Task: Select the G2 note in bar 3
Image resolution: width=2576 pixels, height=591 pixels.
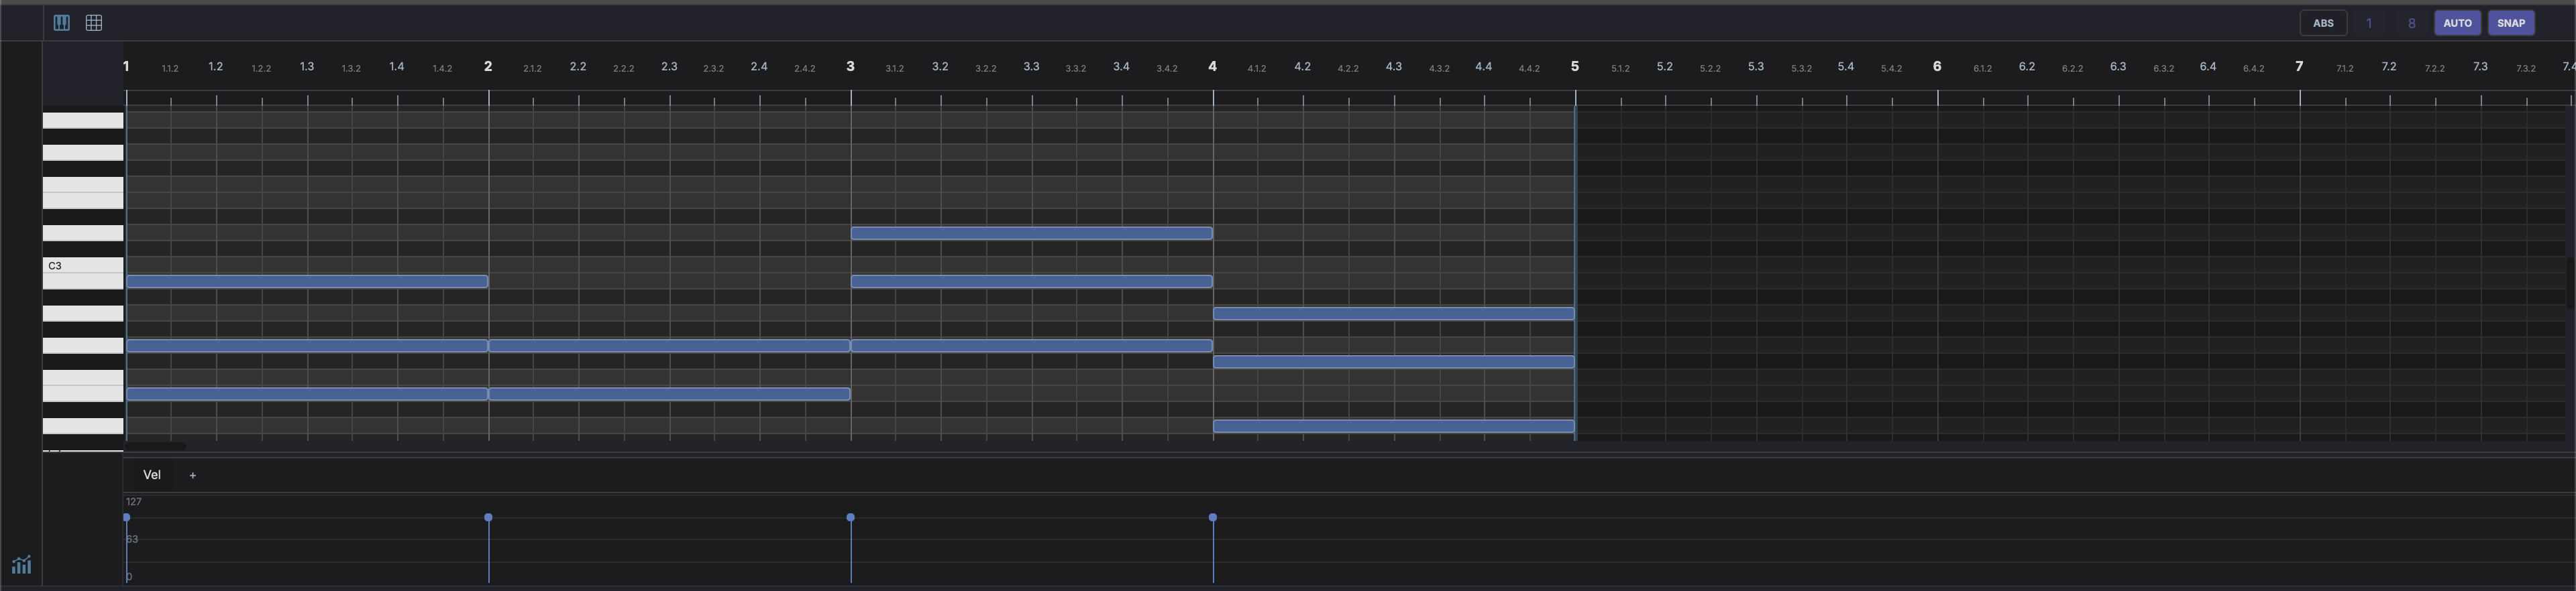Action: click(x=1032, y=345)
